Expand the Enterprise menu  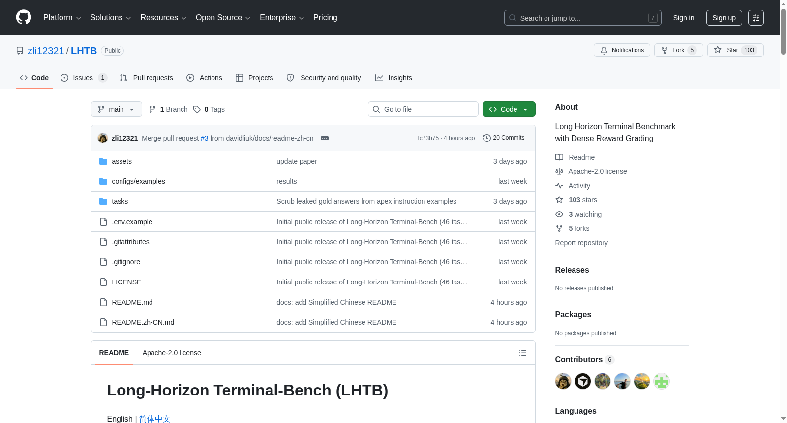(282, 18)
